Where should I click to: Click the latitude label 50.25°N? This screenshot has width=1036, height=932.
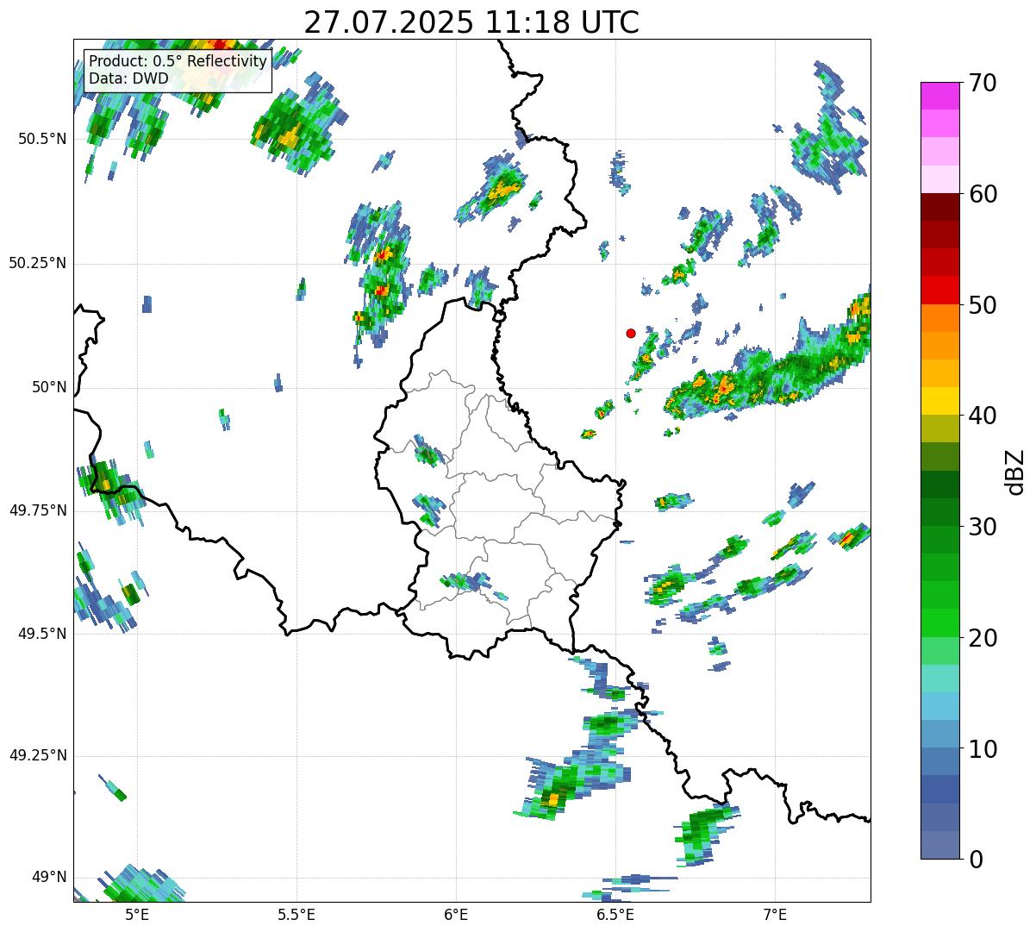point(38,264)
